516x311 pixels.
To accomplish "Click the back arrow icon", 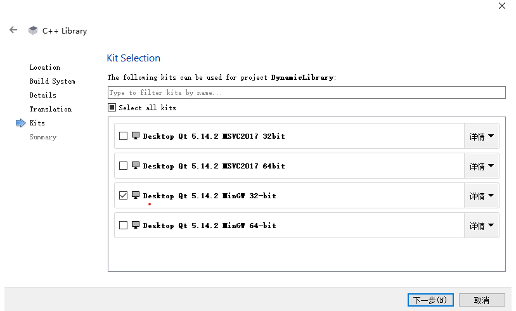I will pyautogui.click(x=13, y=30).
